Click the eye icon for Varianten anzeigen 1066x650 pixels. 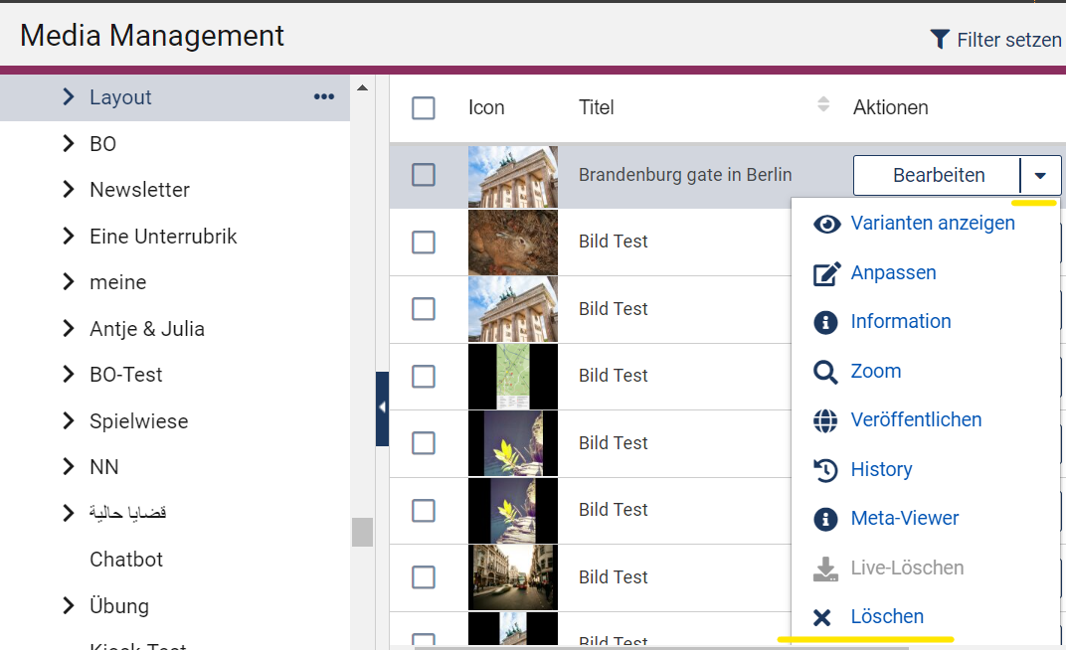click(826, 224)
